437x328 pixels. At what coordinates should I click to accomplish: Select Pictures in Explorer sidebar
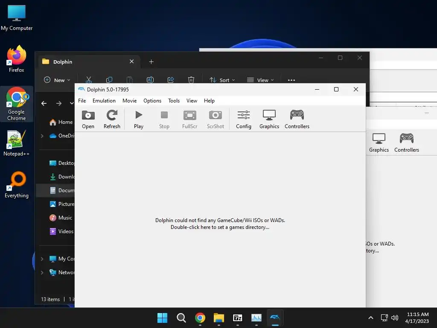(61, 204)
